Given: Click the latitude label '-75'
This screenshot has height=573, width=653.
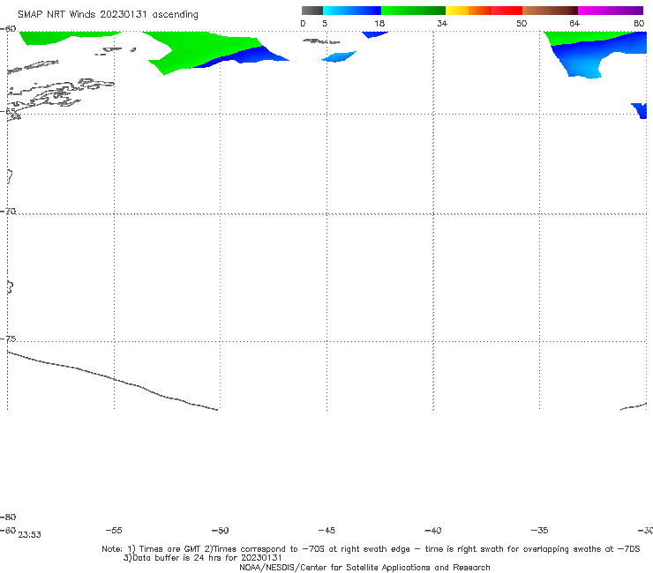Looking at the screenshot, I should pyautogui.click(x=8, y=339).
